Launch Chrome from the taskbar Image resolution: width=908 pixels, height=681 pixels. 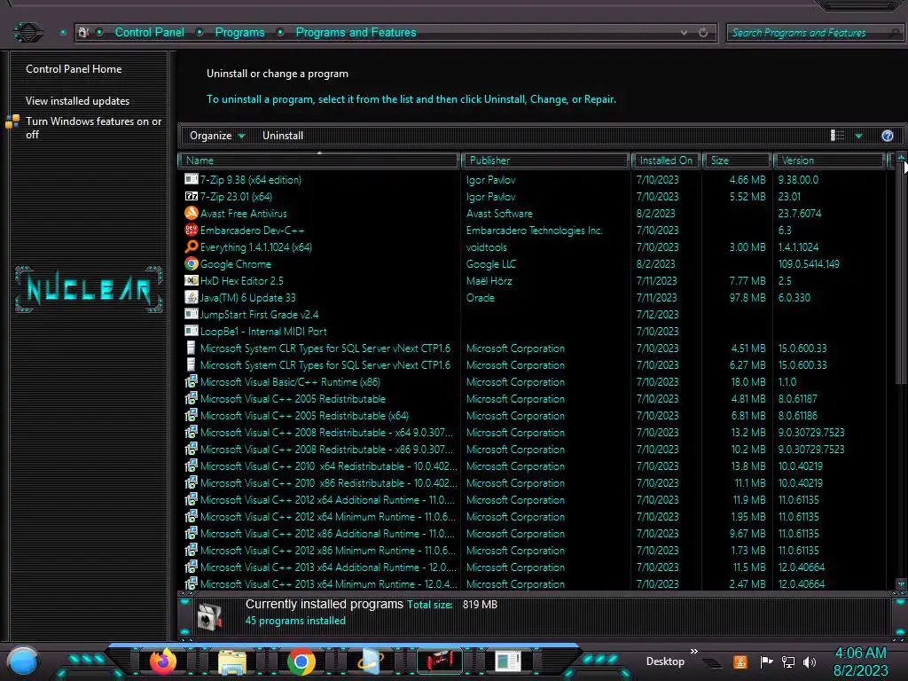point(301,661)
